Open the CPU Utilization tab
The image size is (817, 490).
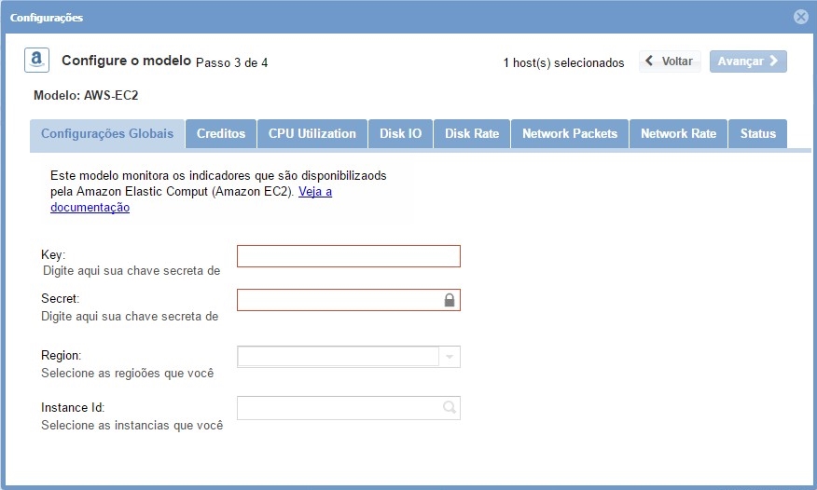point(312,134)
